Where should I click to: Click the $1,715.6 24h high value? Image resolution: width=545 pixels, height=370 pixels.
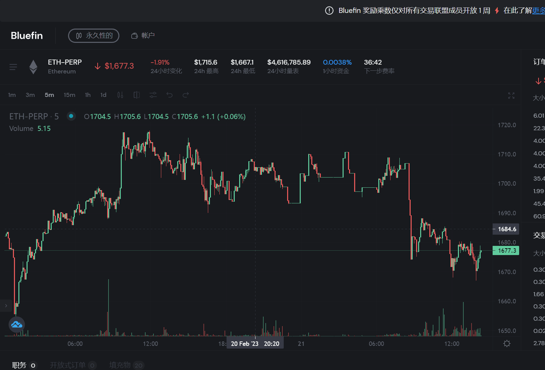coord(206,62)
